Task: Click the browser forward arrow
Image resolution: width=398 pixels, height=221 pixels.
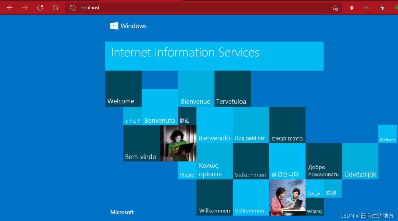Action: [25, 8]
